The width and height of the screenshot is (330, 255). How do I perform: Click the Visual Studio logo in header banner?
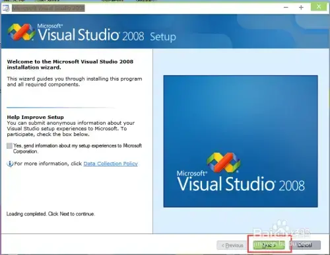pyautogui.click(x=21, y=32)
